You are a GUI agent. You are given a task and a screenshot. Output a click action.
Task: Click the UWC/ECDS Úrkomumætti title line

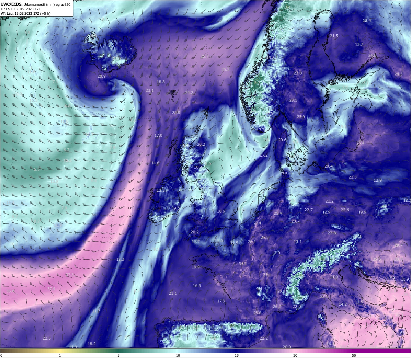point(36,4)
